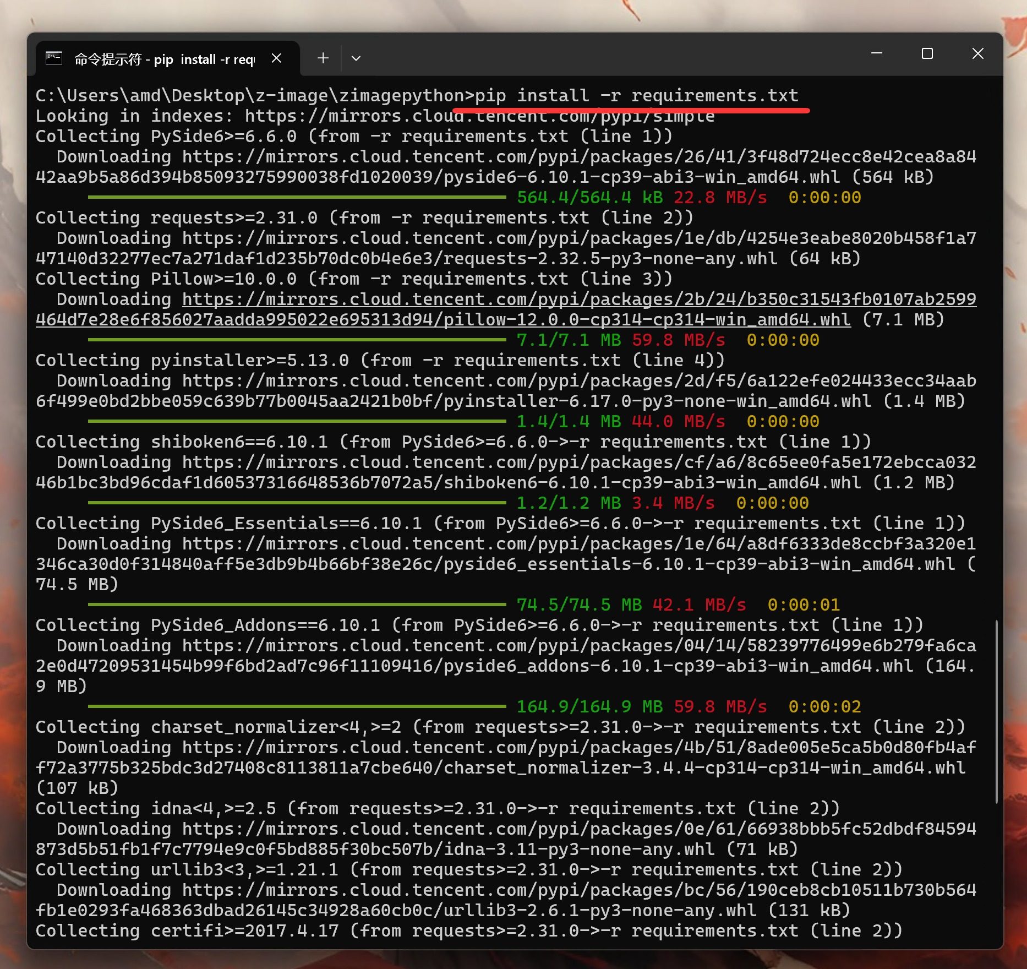The image size is (1027, 969).
Task: Minimize the terminal window
Action: (x=877, y=53)
